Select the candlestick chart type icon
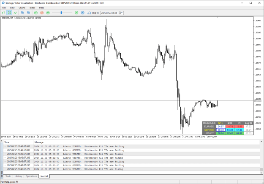Viewport: 264px width, 184px height. [x=9, y=13]
